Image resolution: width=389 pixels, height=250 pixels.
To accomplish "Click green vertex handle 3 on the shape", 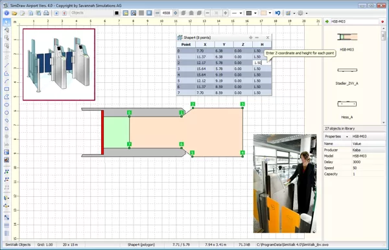I will (x=242, y=104).
